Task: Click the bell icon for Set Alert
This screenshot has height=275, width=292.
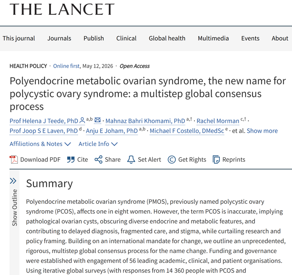Action: pos(131,160)
